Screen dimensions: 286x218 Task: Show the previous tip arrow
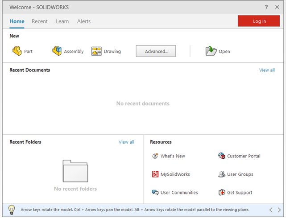tap(271, 210)
